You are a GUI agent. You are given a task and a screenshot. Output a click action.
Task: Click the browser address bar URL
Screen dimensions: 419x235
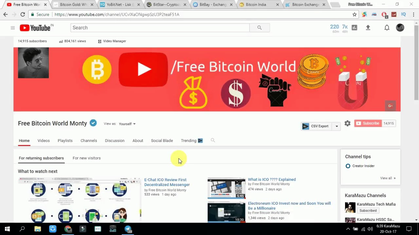pos(117,14)
